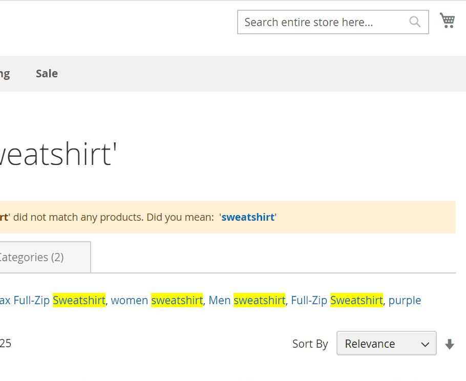The height and width of the screenshot is (381, 466).
Task: Open the shopping cart icon
Action: coord(447,20)
